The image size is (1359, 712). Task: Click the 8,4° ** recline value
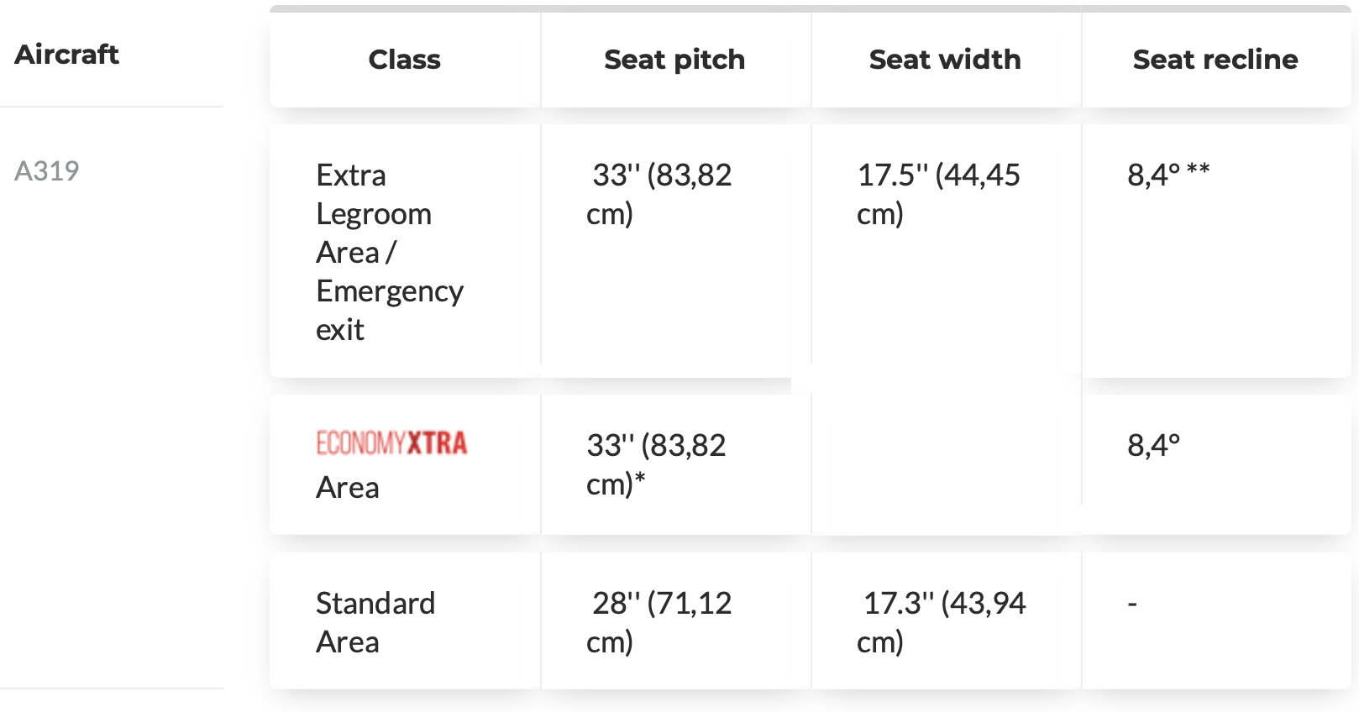(x=1168, y=175)
